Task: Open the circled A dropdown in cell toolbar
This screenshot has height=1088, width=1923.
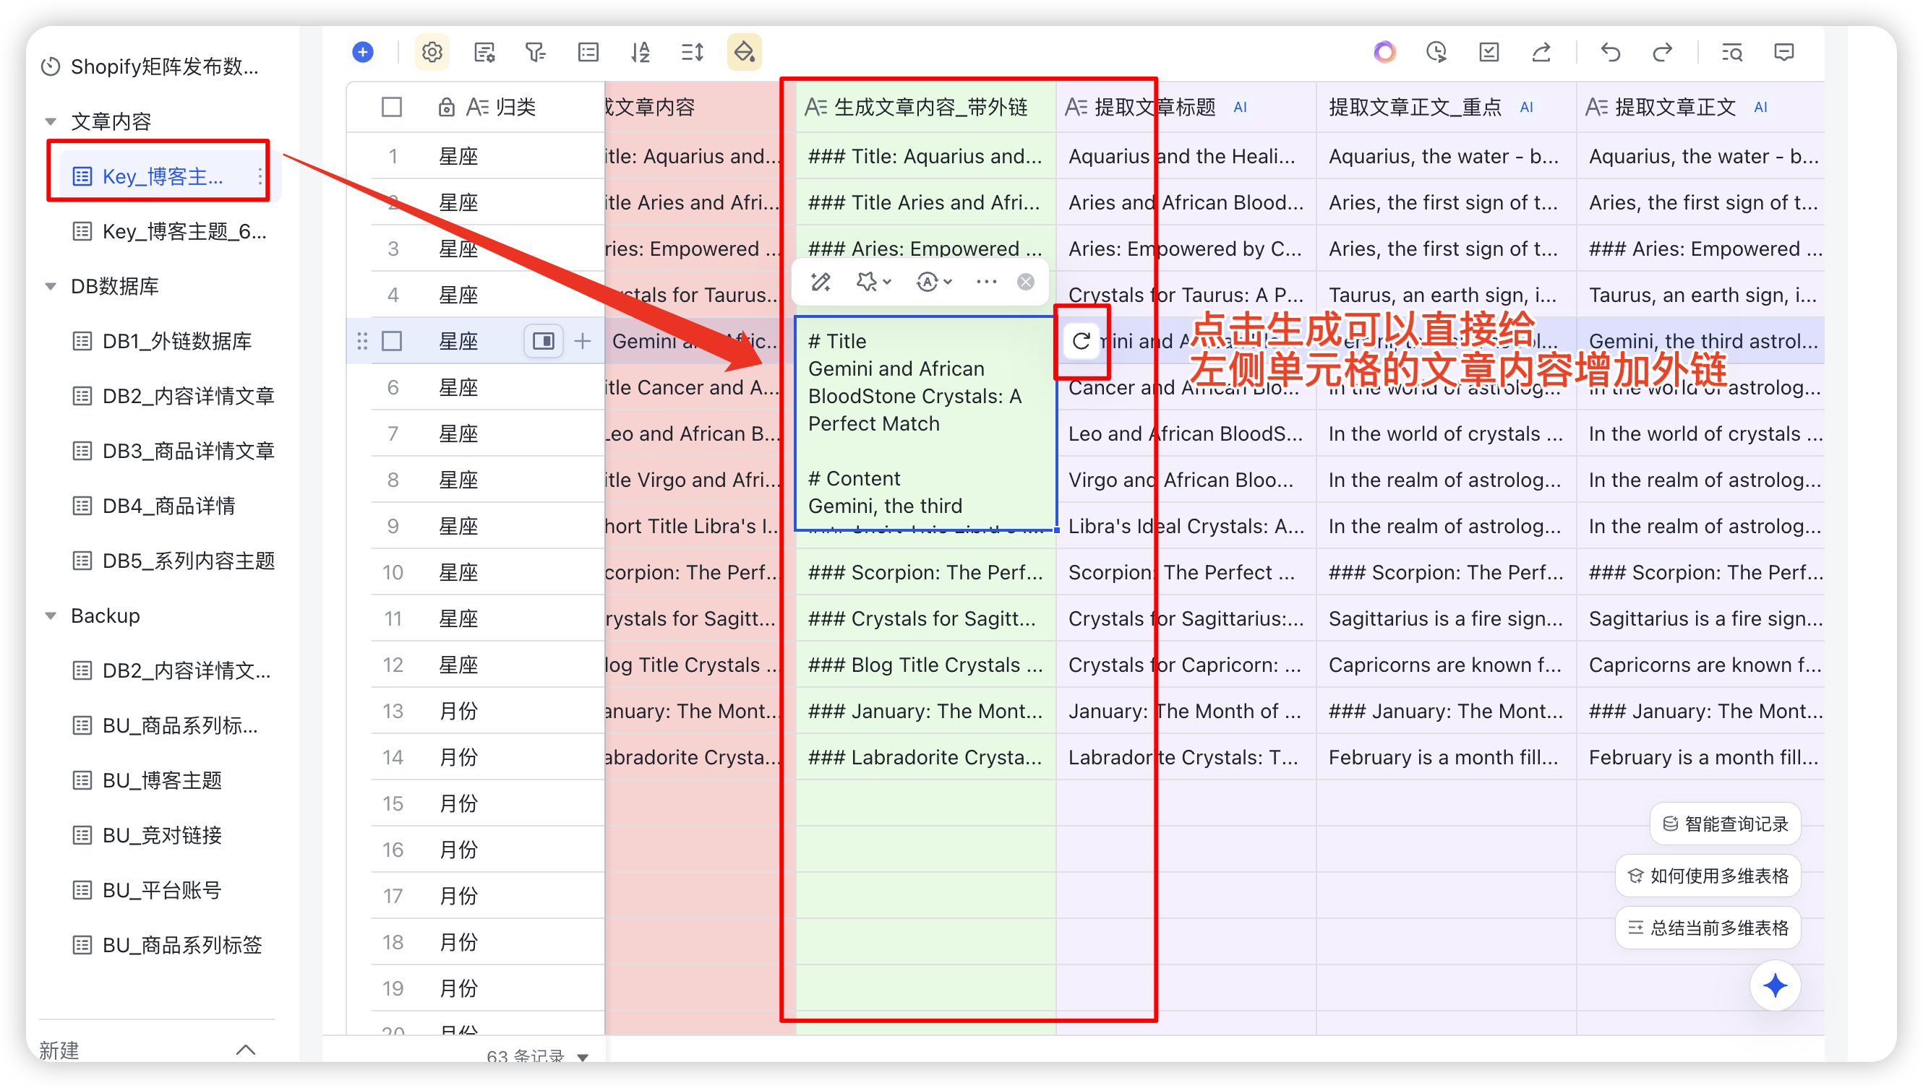Action: [934, 282]
